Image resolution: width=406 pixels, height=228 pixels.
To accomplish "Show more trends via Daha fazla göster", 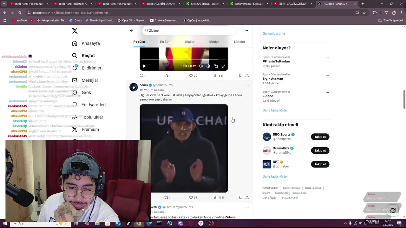I will point(275,111).
